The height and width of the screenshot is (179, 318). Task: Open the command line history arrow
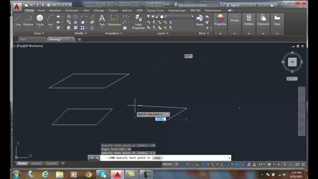click(x=229, y=158)
